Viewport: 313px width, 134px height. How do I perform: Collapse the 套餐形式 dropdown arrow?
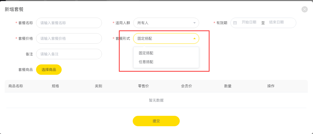point(194,38)
